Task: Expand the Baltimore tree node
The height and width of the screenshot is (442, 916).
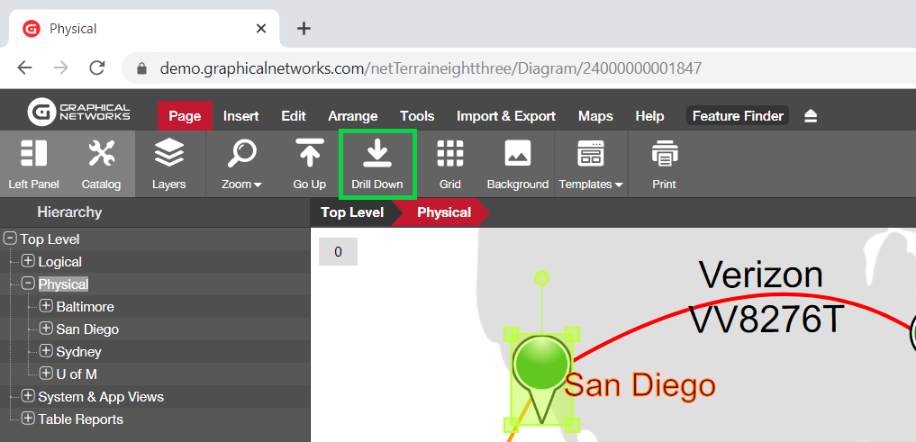Action: tap(46, 306)
